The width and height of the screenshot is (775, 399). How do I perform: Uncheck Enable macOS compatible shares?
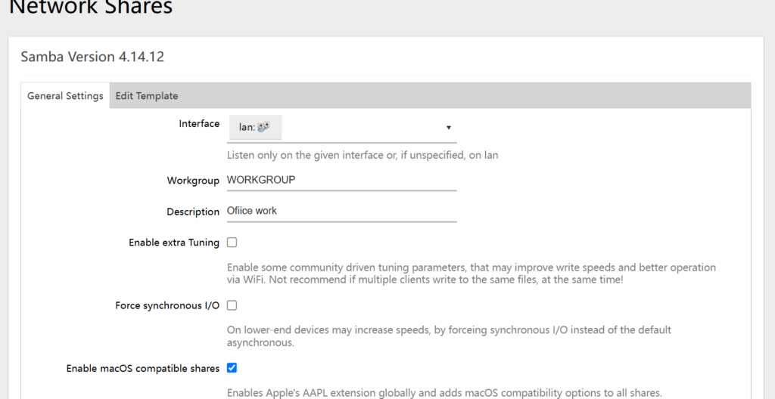[232, 368]
